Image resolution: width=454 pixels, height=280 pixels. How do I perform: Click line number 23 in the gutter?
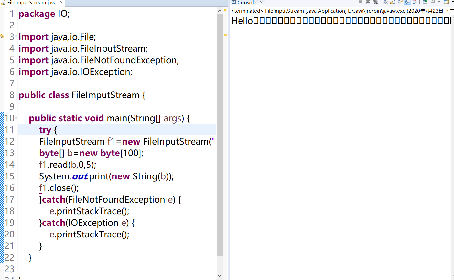point(9,269)
